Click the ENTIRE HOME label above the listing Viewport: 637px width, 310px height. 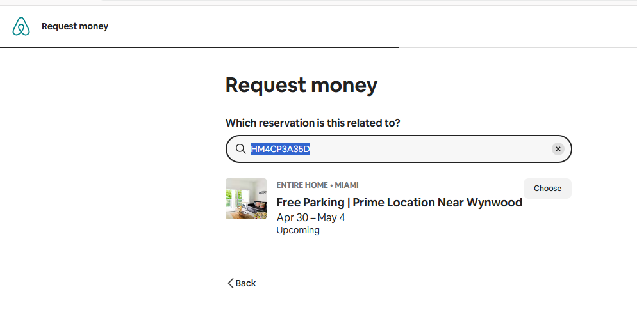(302, 185)
